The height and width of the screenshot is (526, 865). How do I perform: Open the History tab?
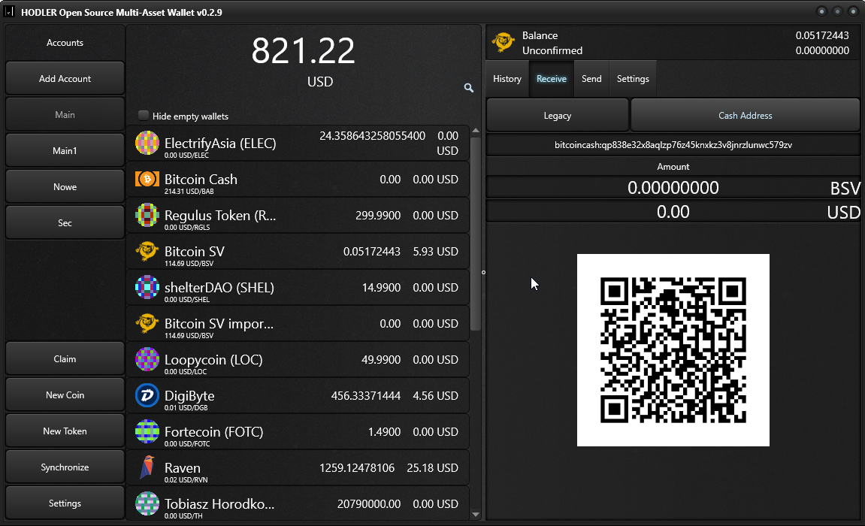pyautogui.click(x=507, y=79)
